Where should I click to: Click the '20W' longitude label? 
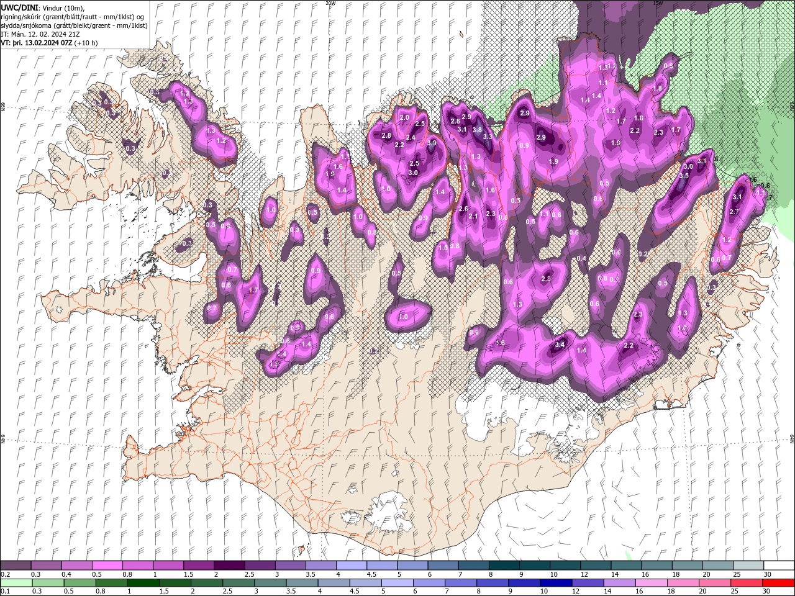click(x=330, y=3)
